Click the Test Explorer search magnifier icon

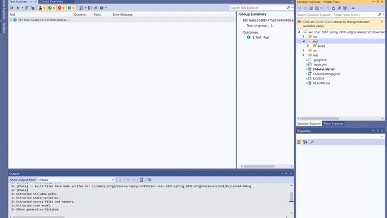pos(288,8)
